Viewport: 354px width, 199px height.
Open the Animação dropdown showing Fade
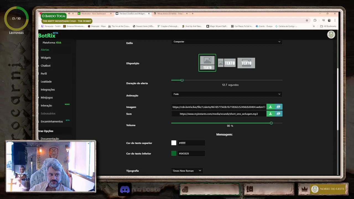click(227, 94)
